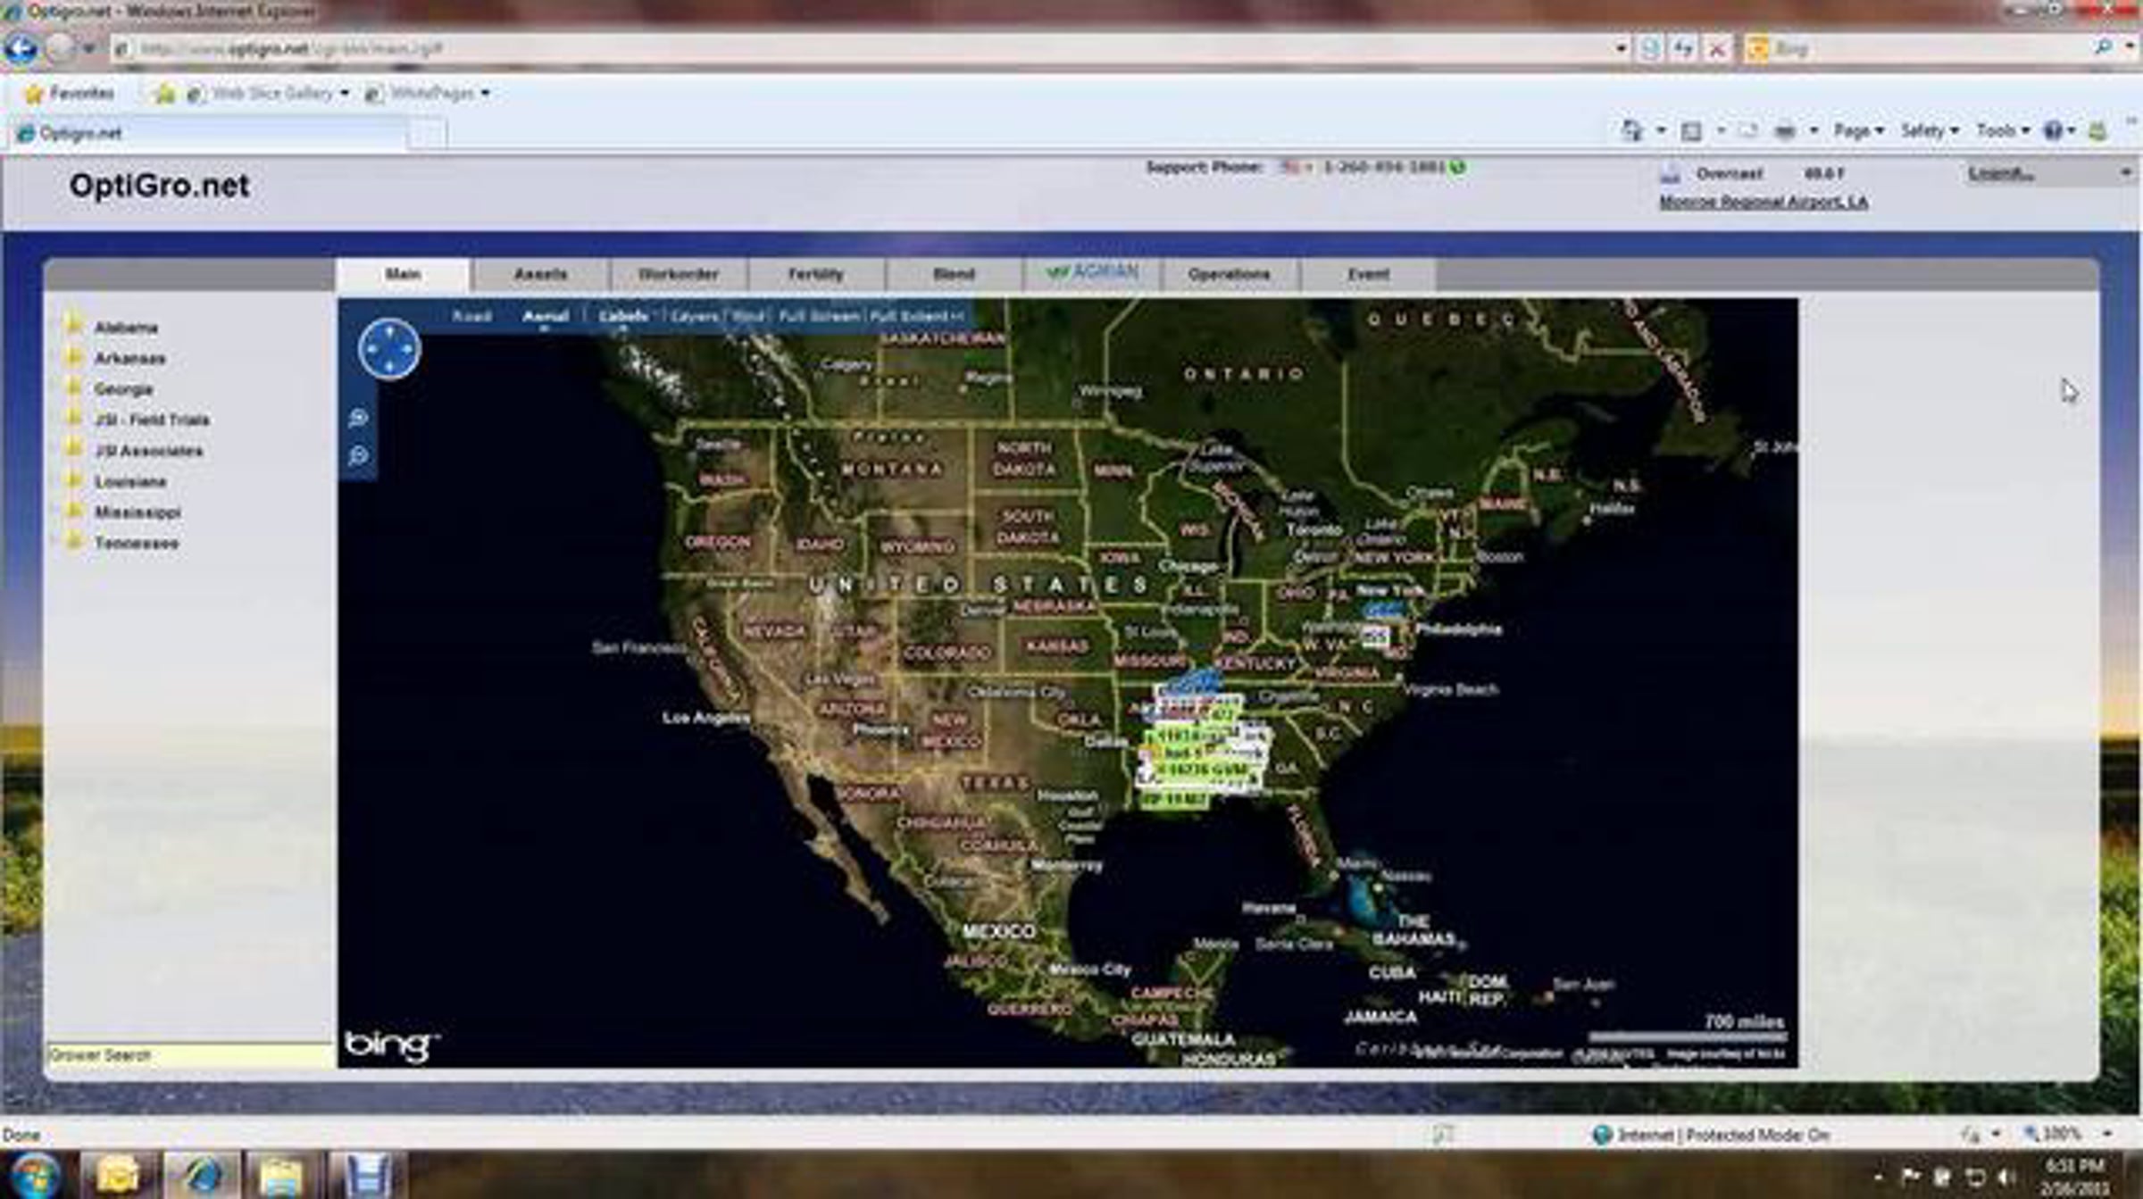
Task: Click the upper zoom magnifier icon
Action: click(x=359, y=418)
